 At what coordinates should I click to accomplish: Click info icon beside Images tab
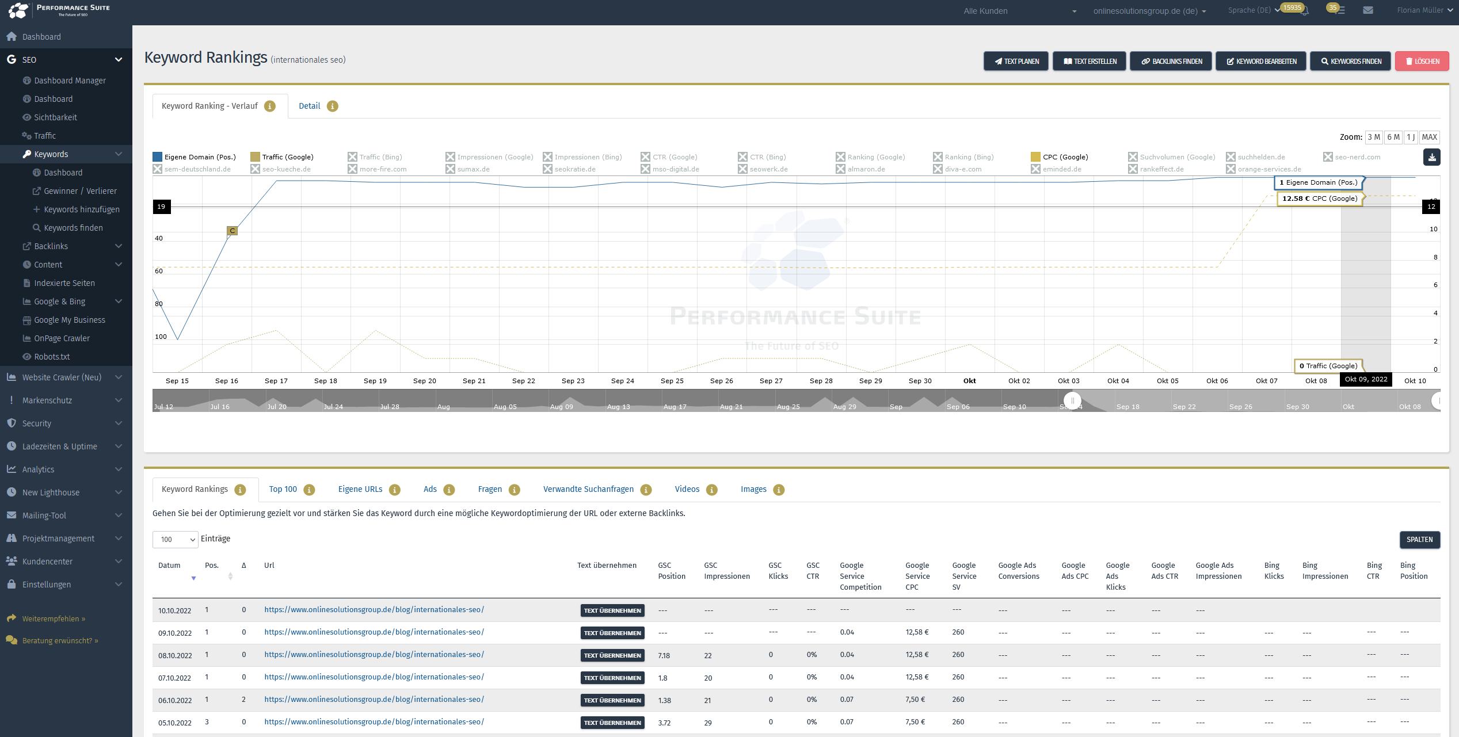(x=779, y=490)
